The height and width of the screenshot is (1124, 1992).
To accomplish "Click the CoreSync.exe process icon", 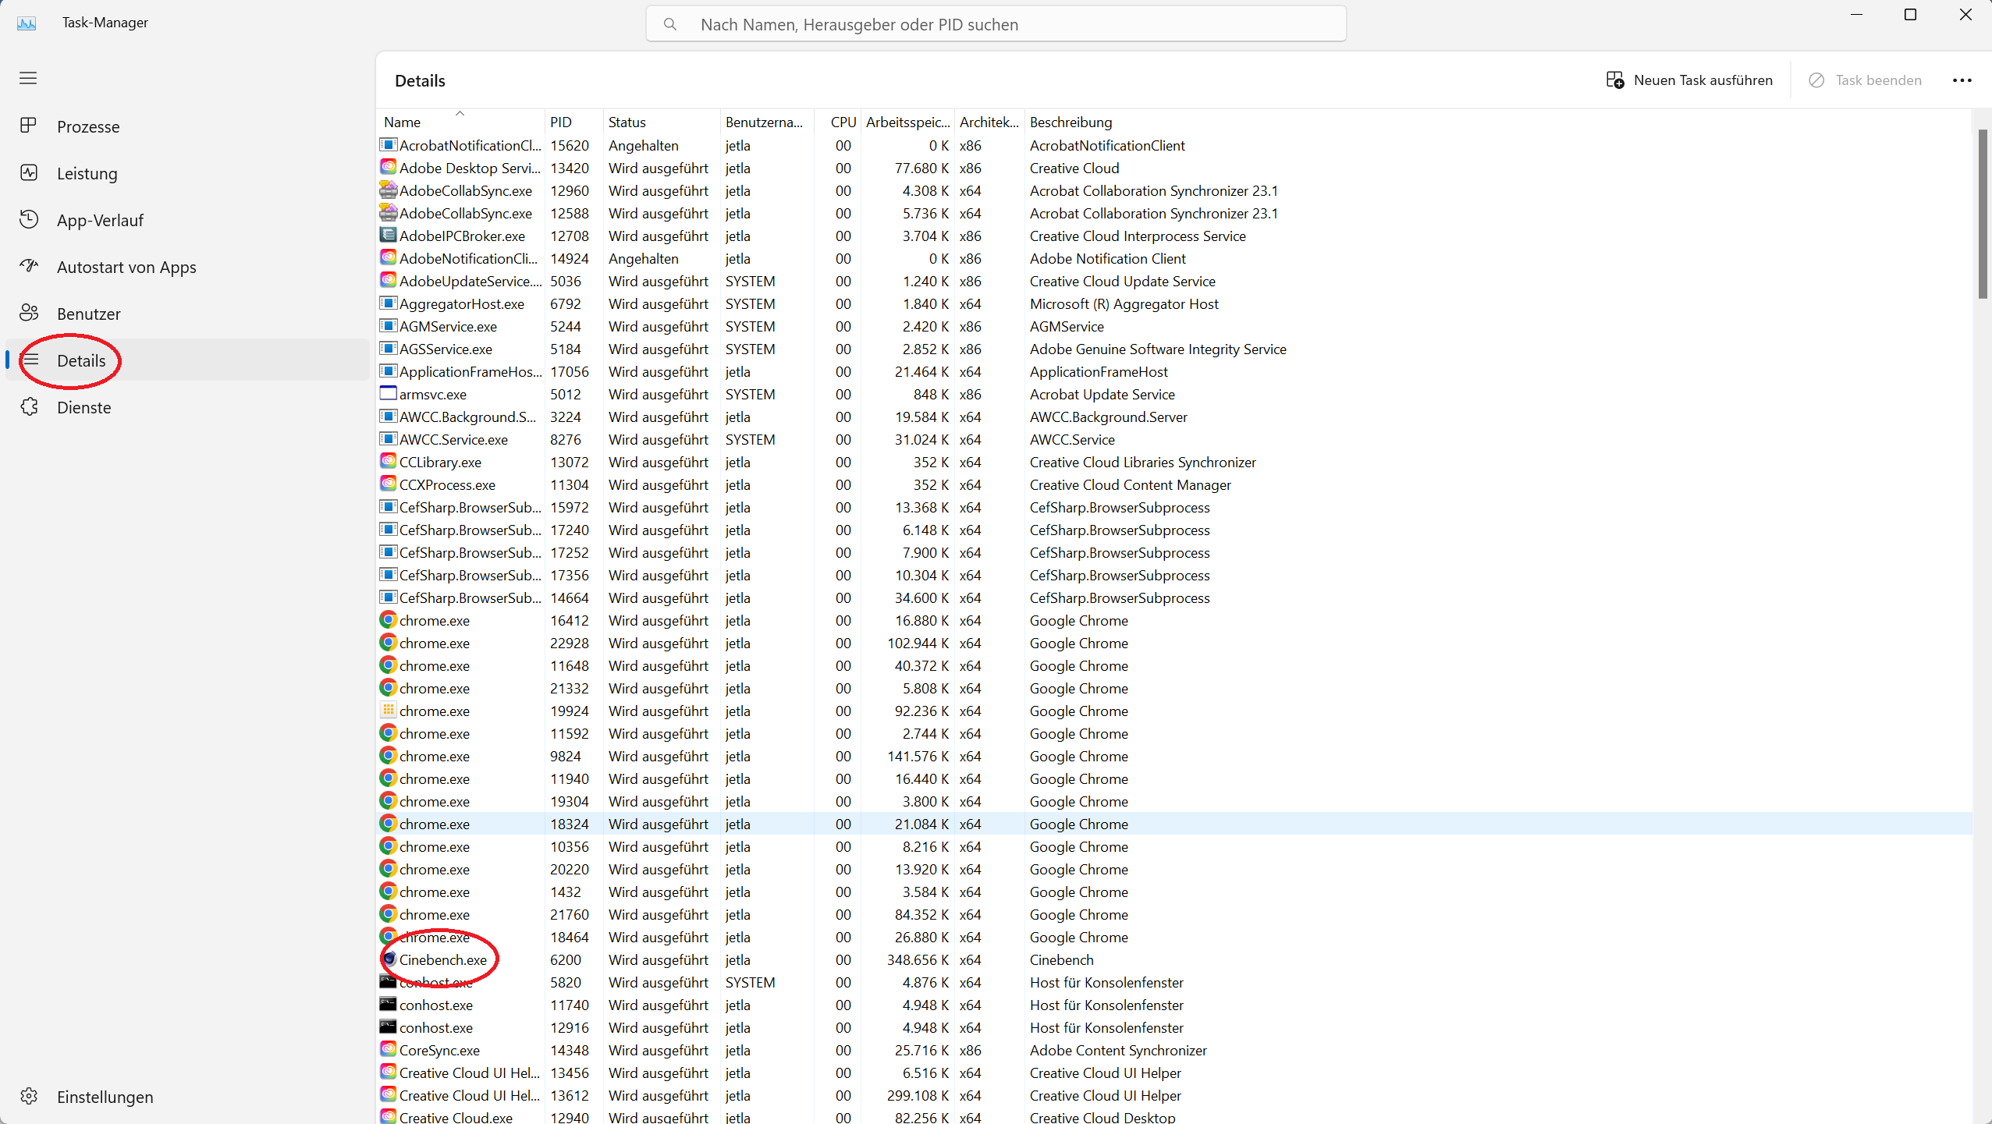I will click(x=388, y=1049).
